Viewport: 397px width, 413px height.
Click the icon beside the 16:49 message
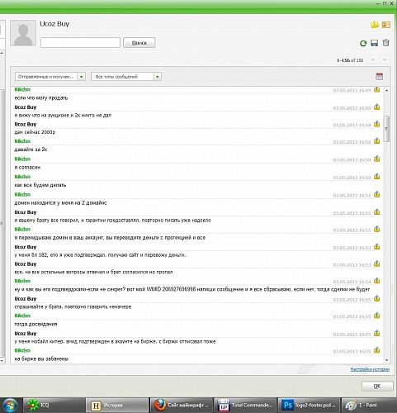coord(376,90)
